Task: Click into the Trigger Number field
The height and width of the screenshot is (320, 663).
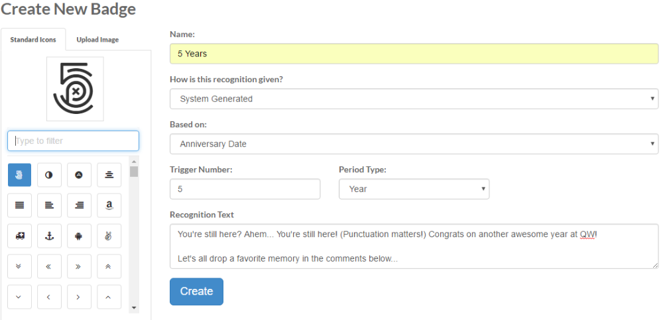Action: tap(245, 189)
